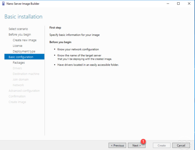Maximize the Image Builder window

179,4
